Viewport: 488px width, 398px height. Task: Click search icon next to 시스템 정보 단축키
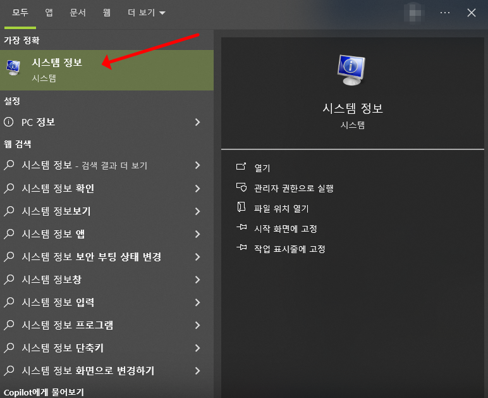pos(9,347)
